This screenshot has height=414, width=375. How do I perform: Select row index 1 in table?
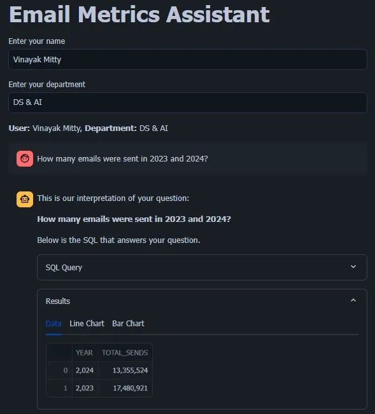coord(59,388)
